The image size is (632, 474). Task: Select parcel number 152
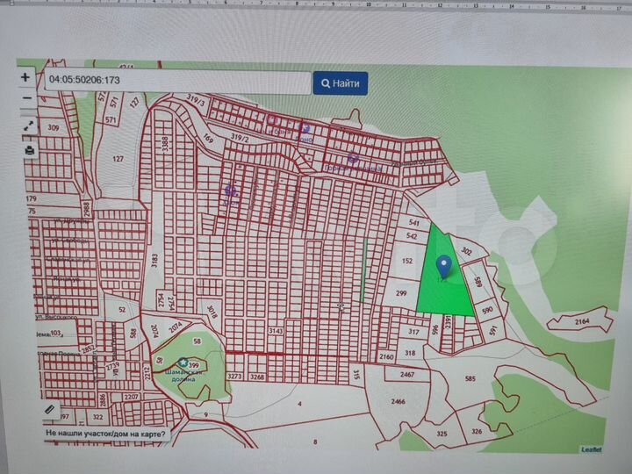coord(407,262)
